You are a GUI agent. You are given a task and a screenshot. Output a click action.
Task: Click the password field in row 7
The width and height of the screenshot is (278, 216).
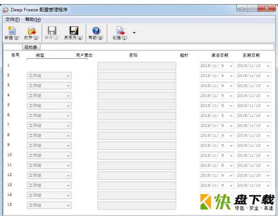click(137, 125)
